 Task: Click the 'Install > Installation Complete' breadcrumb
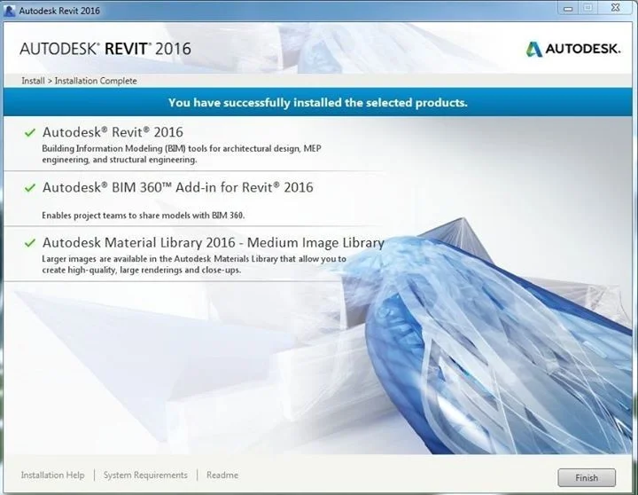coord(79,81)
